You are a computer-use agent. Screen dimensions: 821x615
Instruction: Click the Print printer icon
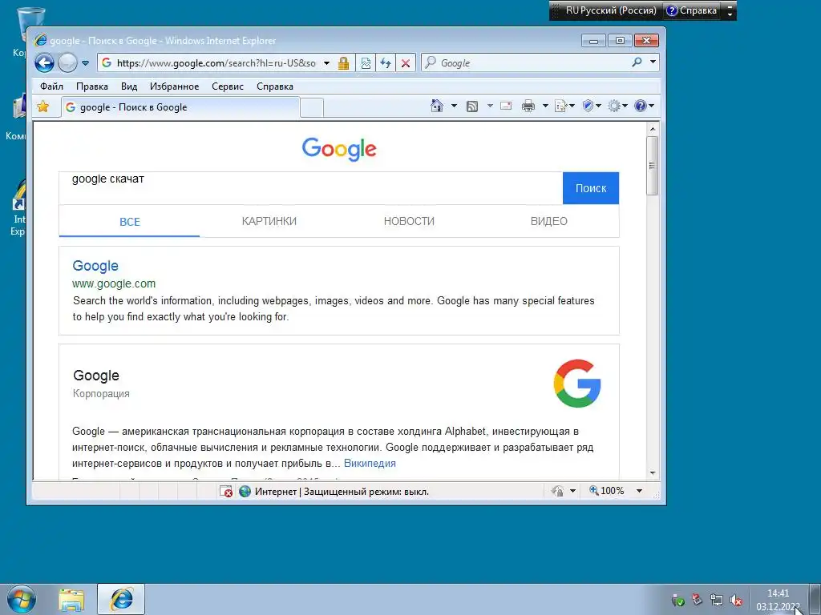point(528,107)
